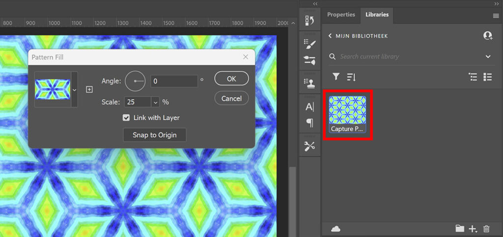Toggle the Link with Layer checkbox
Screen dimensions: 503x237
(126, 118)
